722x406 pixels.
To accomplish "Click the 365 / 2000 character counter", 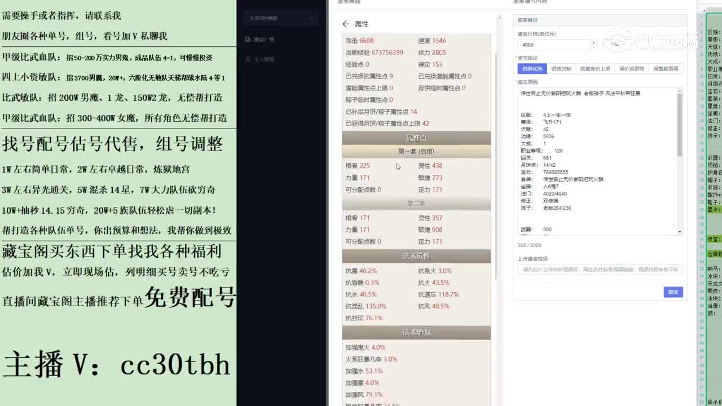I will [x=529, y=245].
